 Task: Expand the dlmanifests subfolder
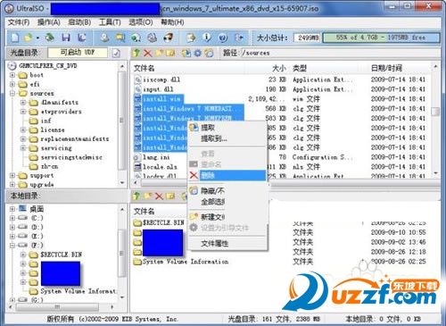click(23, 103)
